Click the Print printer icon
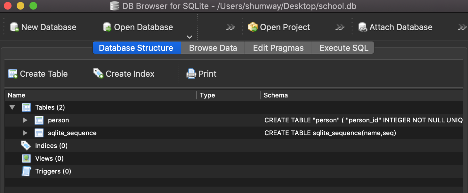 click(x=191, y=74)
